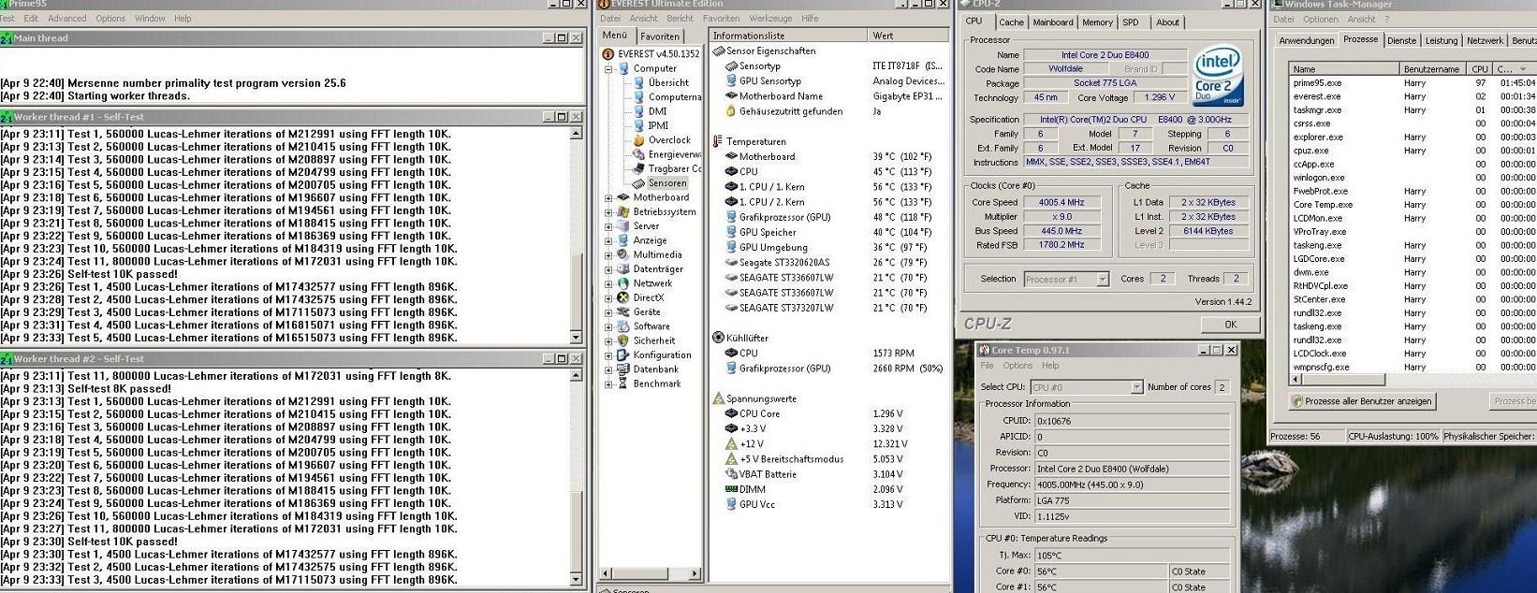The width and height of the screenshot is (1537, 593).
Task: Click the EVEREST v4.50.1352 root info icon
Action: (608, 54)
